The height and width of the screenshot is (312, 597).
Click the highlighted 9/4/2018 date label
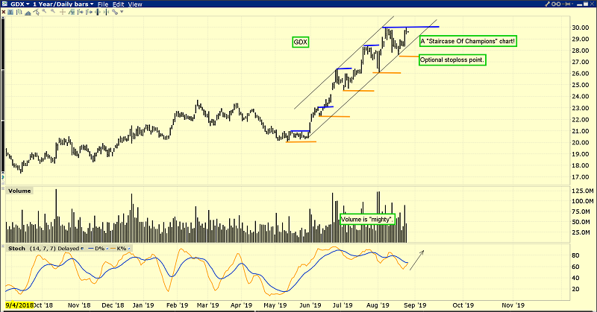click(19, 305)
